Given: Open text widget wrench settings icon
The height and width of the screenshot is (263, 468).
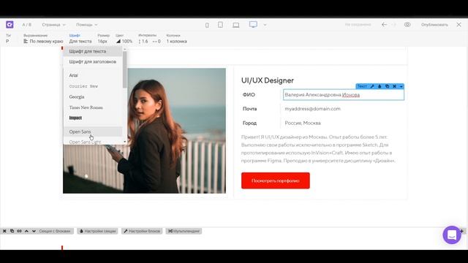Looking at the screenshot, I should click(372, 86).
